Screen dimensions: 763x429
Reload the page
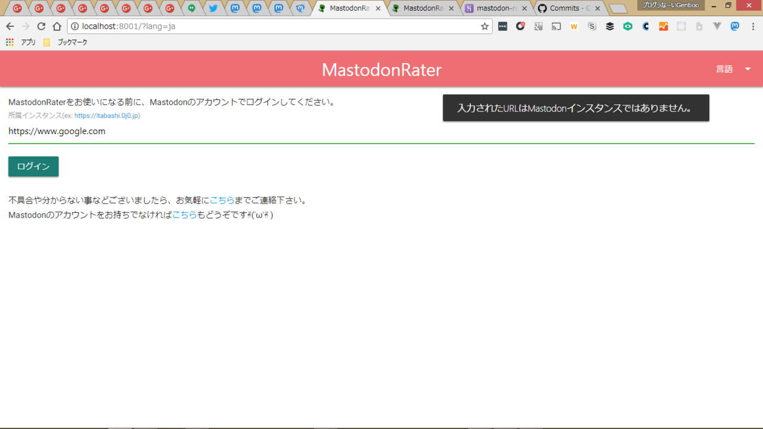click(x=41, y=26)
